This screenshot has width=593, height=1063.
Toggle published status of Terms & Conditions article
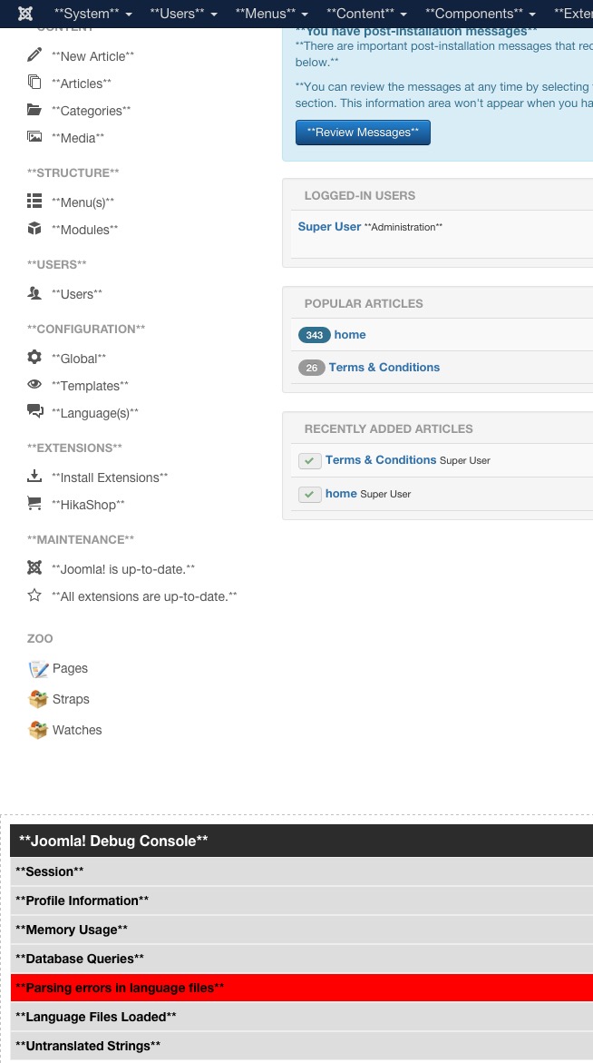coord(310,460)
